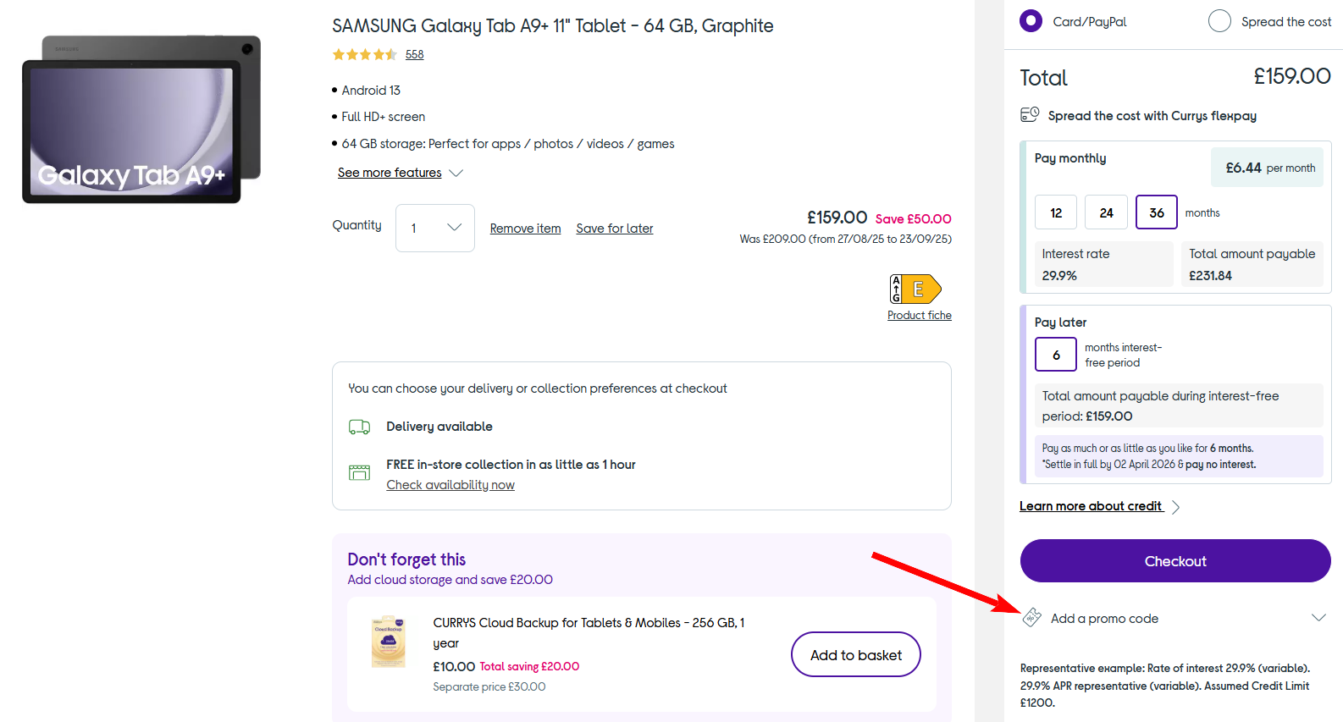Click the star rating for the tablet

(364, 55)
